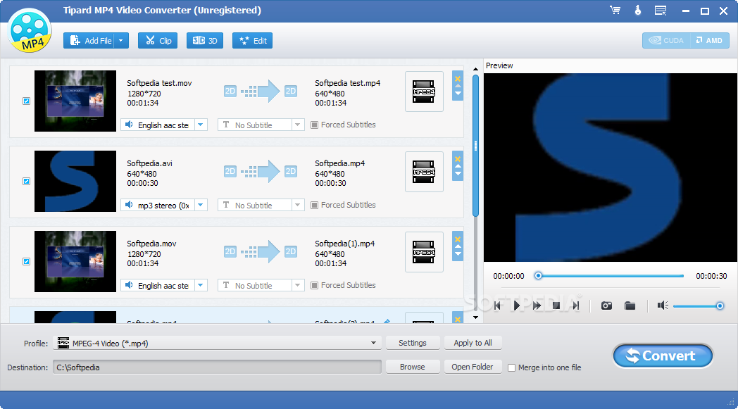Move Softpedia.avi down in list
Image resolution: width=738 pixels, height=409 pixels.
point(458,174)
